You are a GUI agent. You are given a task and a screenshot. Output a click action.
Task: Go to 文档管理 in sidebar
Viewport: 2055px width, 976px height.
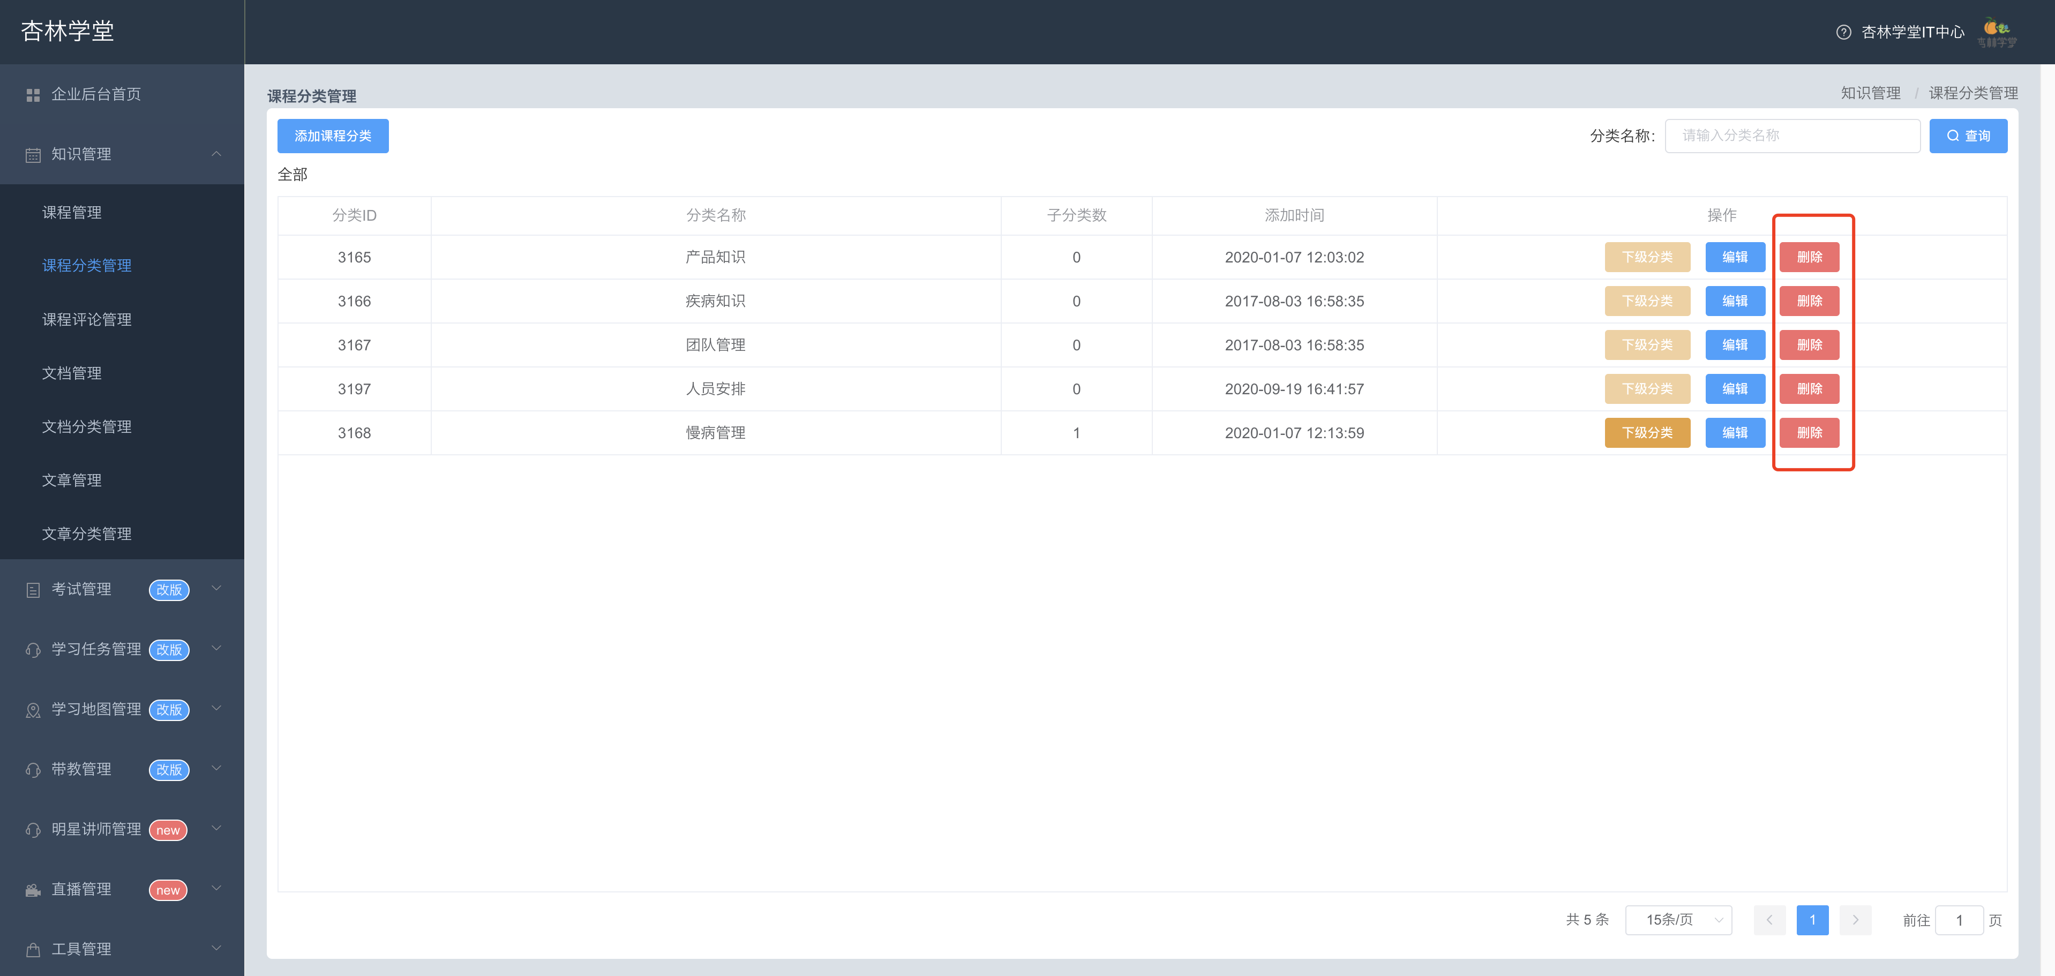click(72, 373)
